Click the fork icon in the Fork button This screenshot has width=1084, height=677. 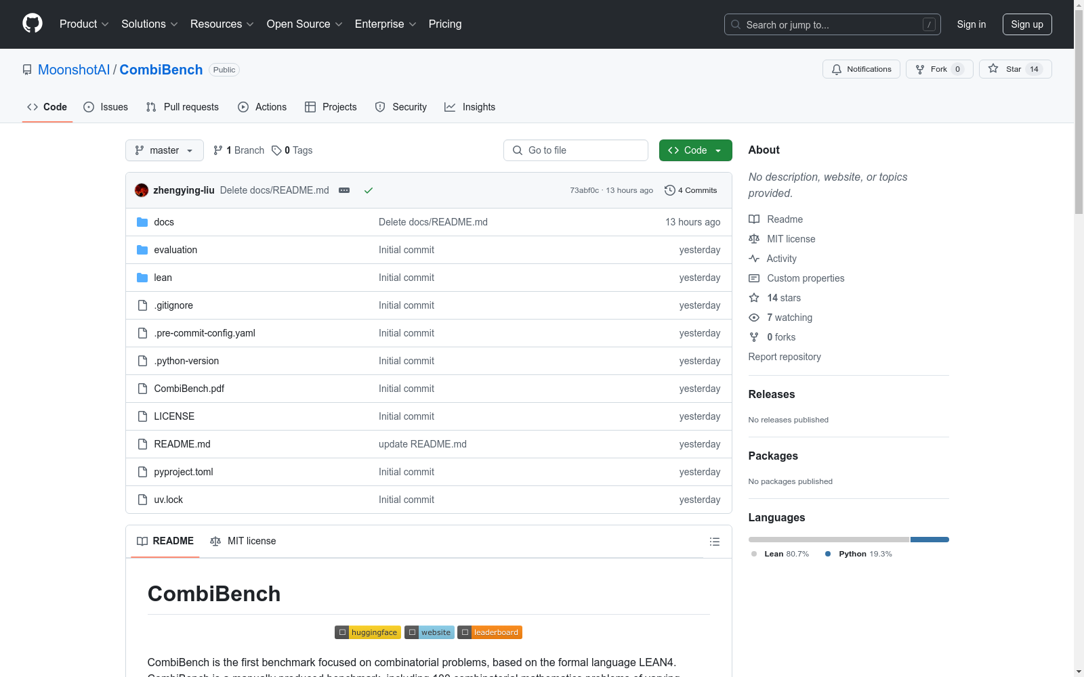pyautogui.click(x=920, y=69)
